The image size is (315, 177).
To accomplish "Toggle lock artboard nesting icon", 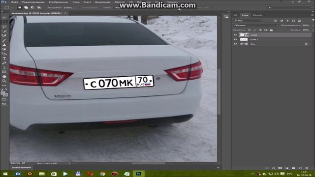I will 266,30.
